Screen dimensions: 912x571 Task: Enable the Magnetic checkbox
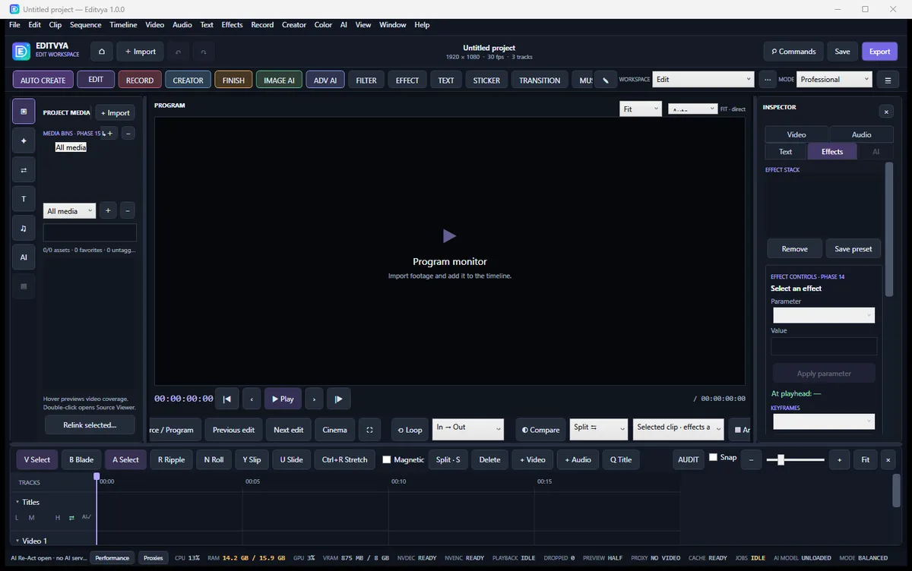pyautogui.click(x=387, y=459)
